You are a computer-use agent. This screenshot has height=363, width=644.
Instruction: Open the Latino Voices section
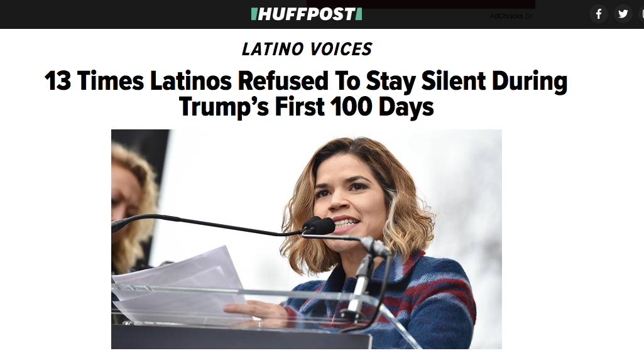pyautogui.click(x=307, y=49)
